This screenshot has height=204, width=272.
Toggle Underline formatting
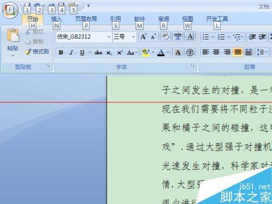(x=82, y=53)
